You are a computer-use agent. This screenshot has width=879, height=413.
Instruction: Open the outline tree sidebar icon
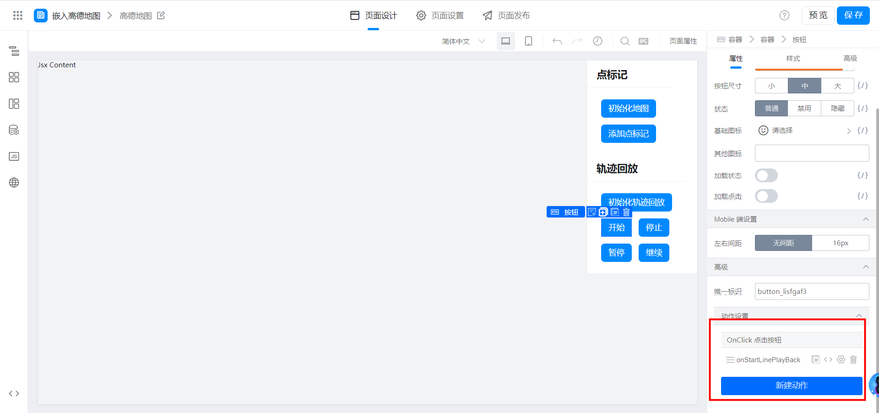pos(14,51)
